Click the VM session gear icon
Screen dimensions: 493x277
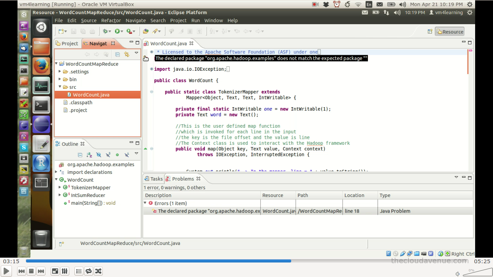pyautogui.click(x=470, y=12)
